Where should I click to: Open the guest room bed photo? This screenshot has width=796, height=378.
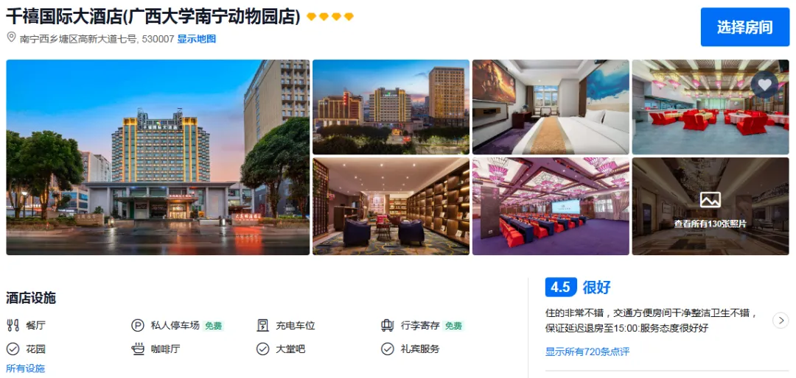[551, 107]
